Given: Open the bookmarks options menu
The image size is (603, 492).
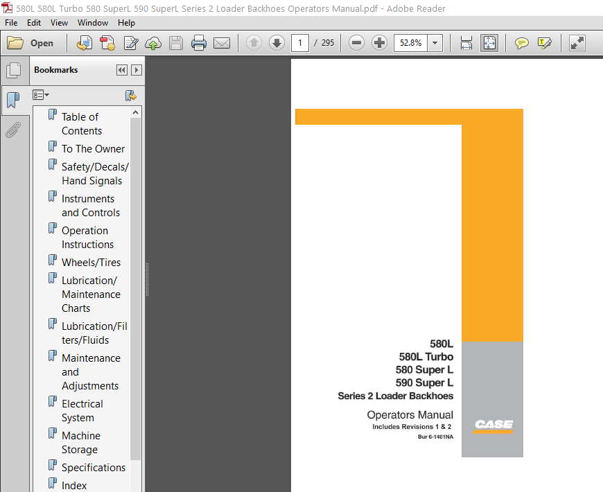Looking at the screenshot, I should coord(41,94).
